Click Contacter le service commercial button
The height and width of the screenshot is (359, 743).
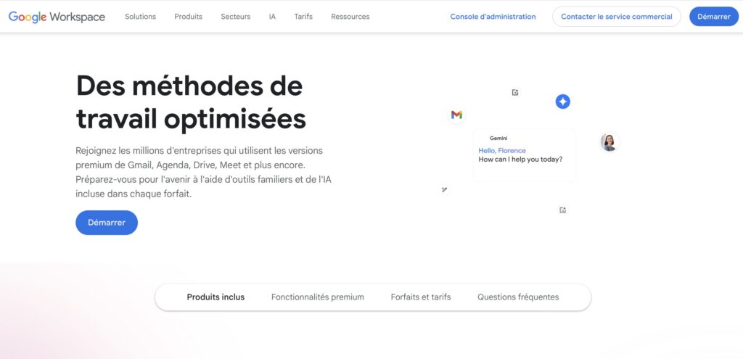pyautogui.click(x=617, y=17)
